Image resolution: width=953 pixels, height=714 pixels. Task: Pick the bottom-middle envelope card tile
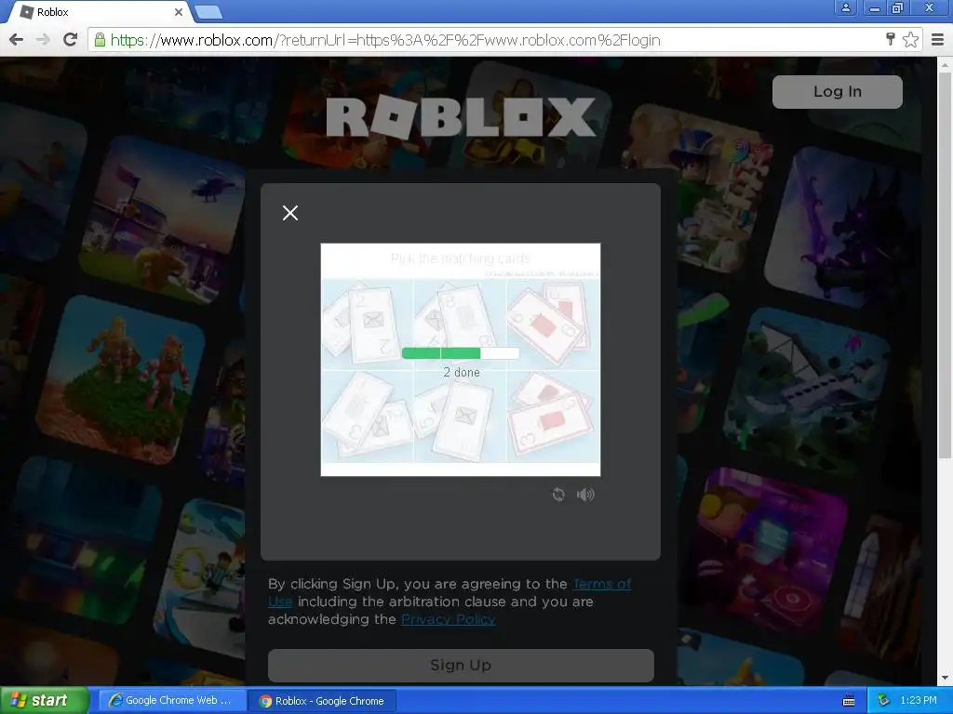click(x=460, y=416)
